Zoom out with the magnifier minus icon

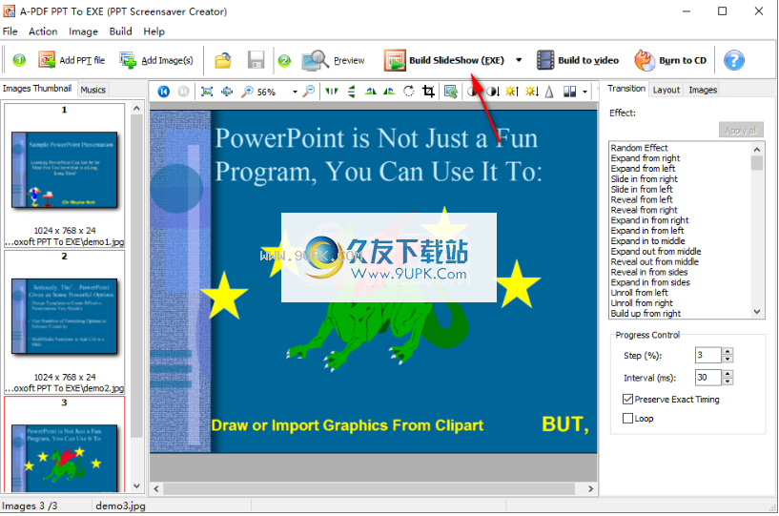pyautogui.click(x=309, y=91)
